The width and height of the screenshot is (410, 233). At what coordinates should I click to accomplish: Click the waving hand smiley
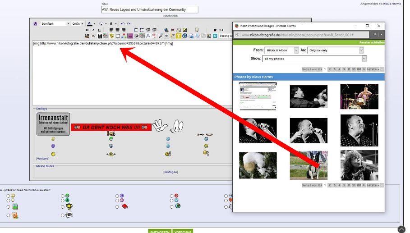click(x=160, y=126)
